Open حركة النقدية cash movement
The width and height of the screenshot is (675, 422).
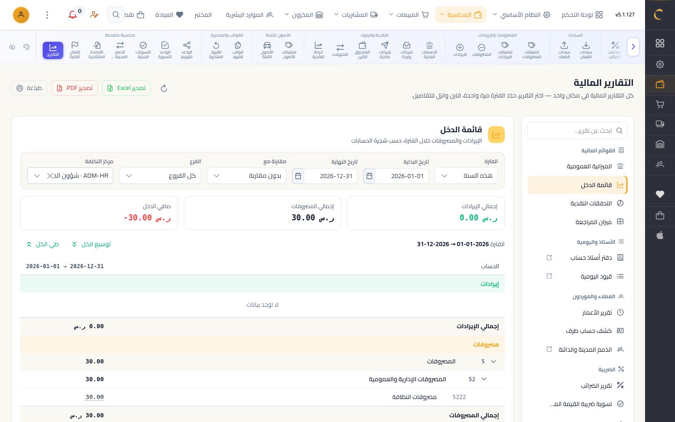coord(318,50)
